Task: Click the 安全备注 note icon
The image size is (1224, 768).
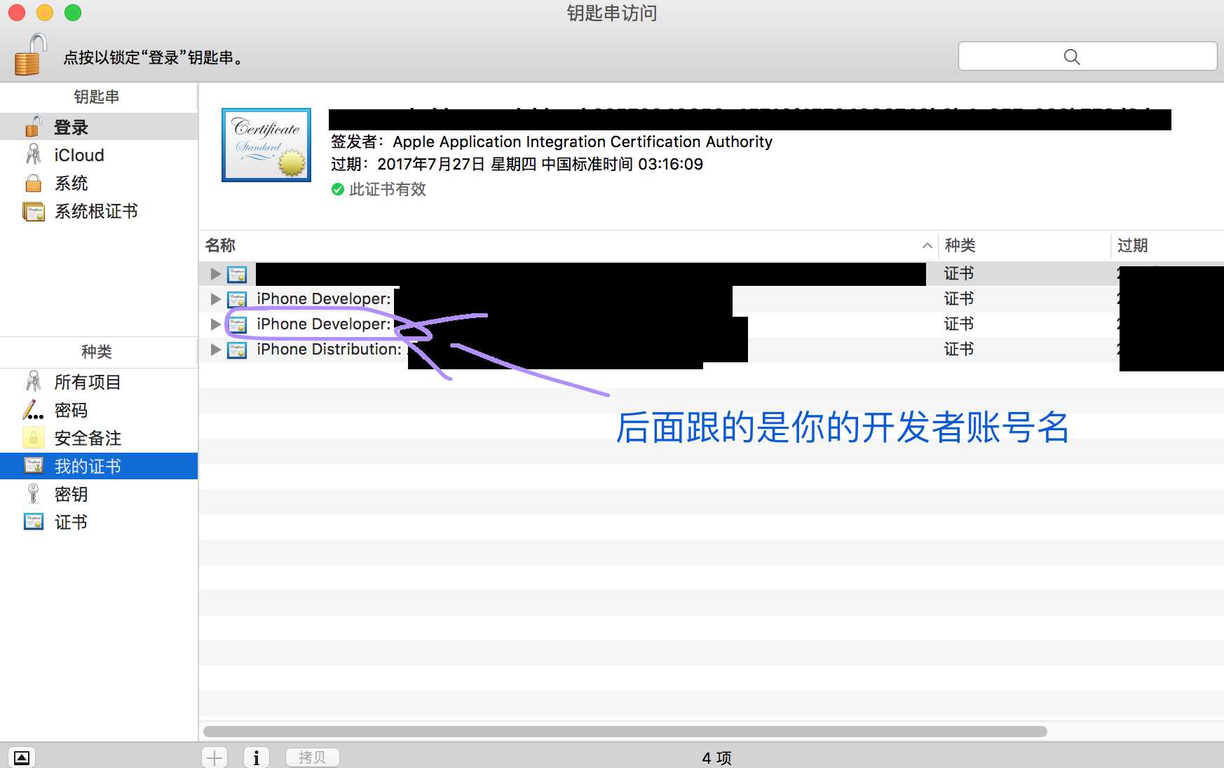Action: pyautogui.click(x=33, y=438)
